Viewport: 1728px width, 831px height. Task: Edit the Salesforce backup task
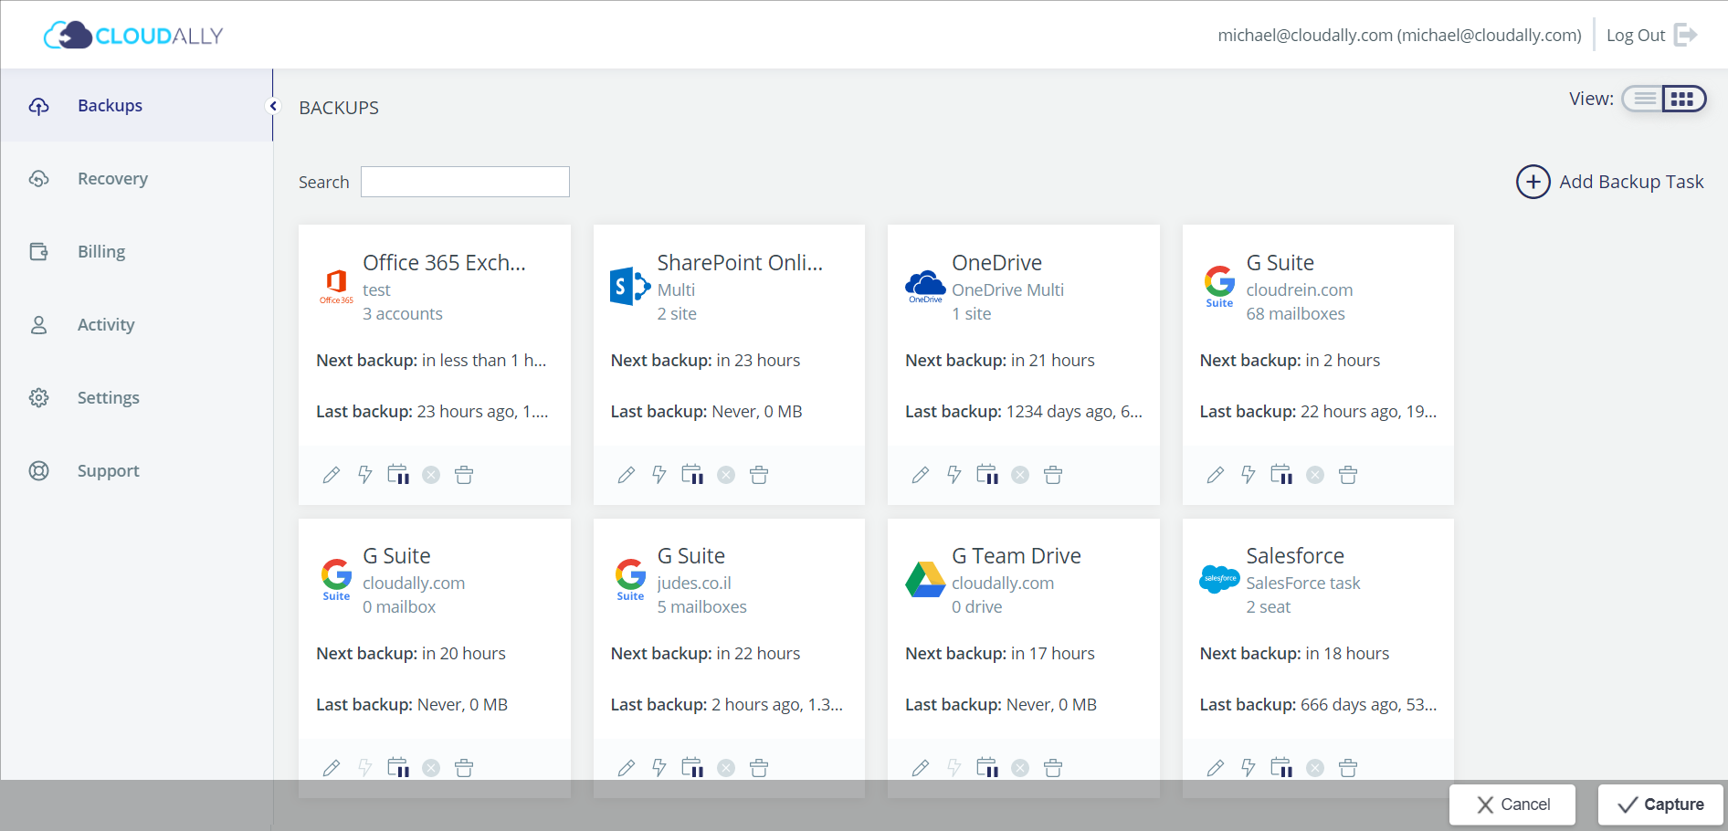point(1216,767)
